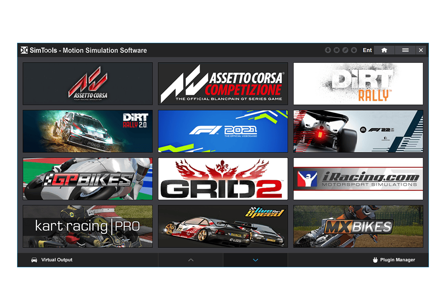Click the download arrow status icon

point(328,50)
